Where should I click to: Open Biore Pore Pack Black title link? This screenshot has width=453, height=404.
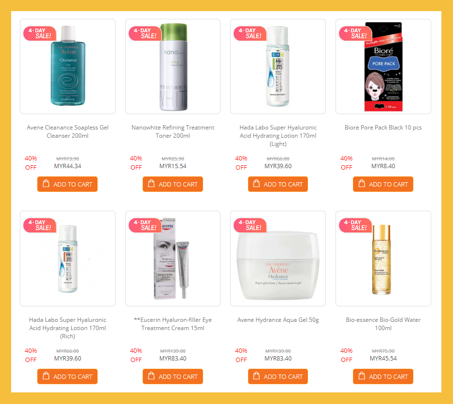pyautogui.click(x=383, y=128)
